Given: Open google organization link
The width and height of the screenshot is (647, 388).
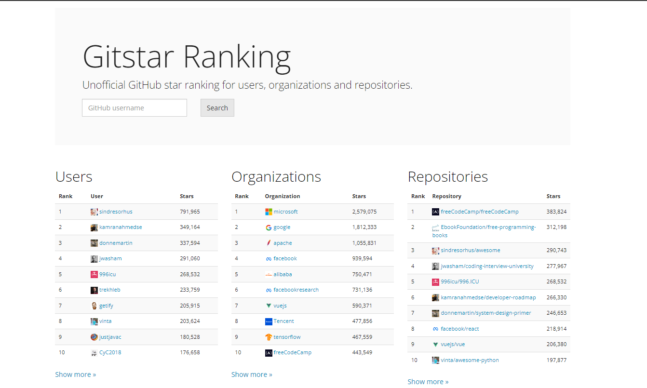Looking at the screenshot, I should pyautogui.click(x=282, y=227).
